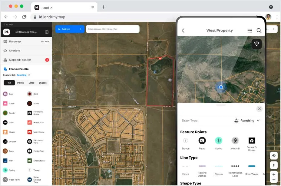Pick the Cabin feature icon
This screenshot has width=281, height=186.
point(5,103)
